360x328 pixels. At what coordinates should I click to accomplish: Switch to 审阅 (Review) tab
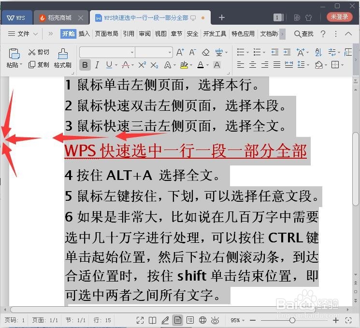[144, 34]
